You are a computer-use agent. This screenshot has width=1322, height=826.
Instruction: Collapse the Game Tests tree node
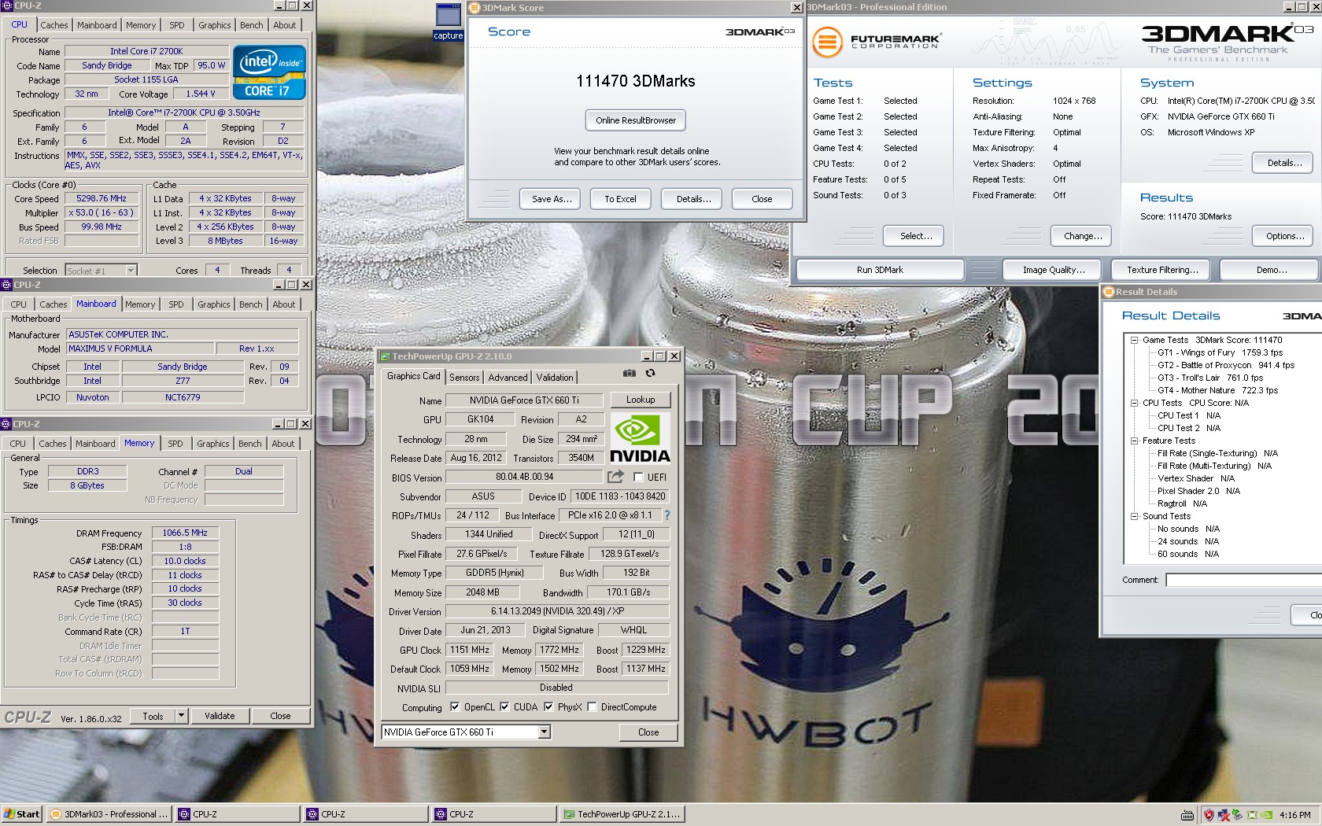tap(1135, 340)
